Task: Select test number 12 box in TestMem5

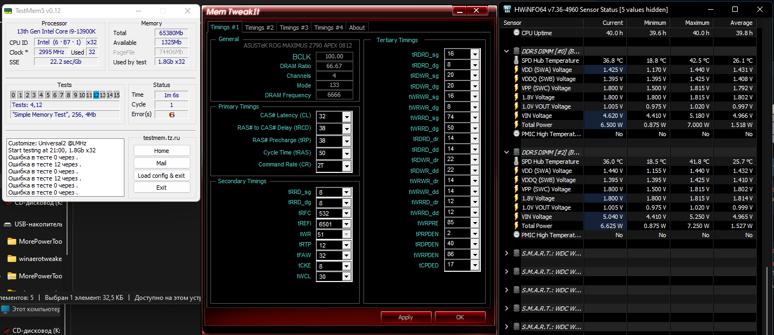Action: point(96,95)
